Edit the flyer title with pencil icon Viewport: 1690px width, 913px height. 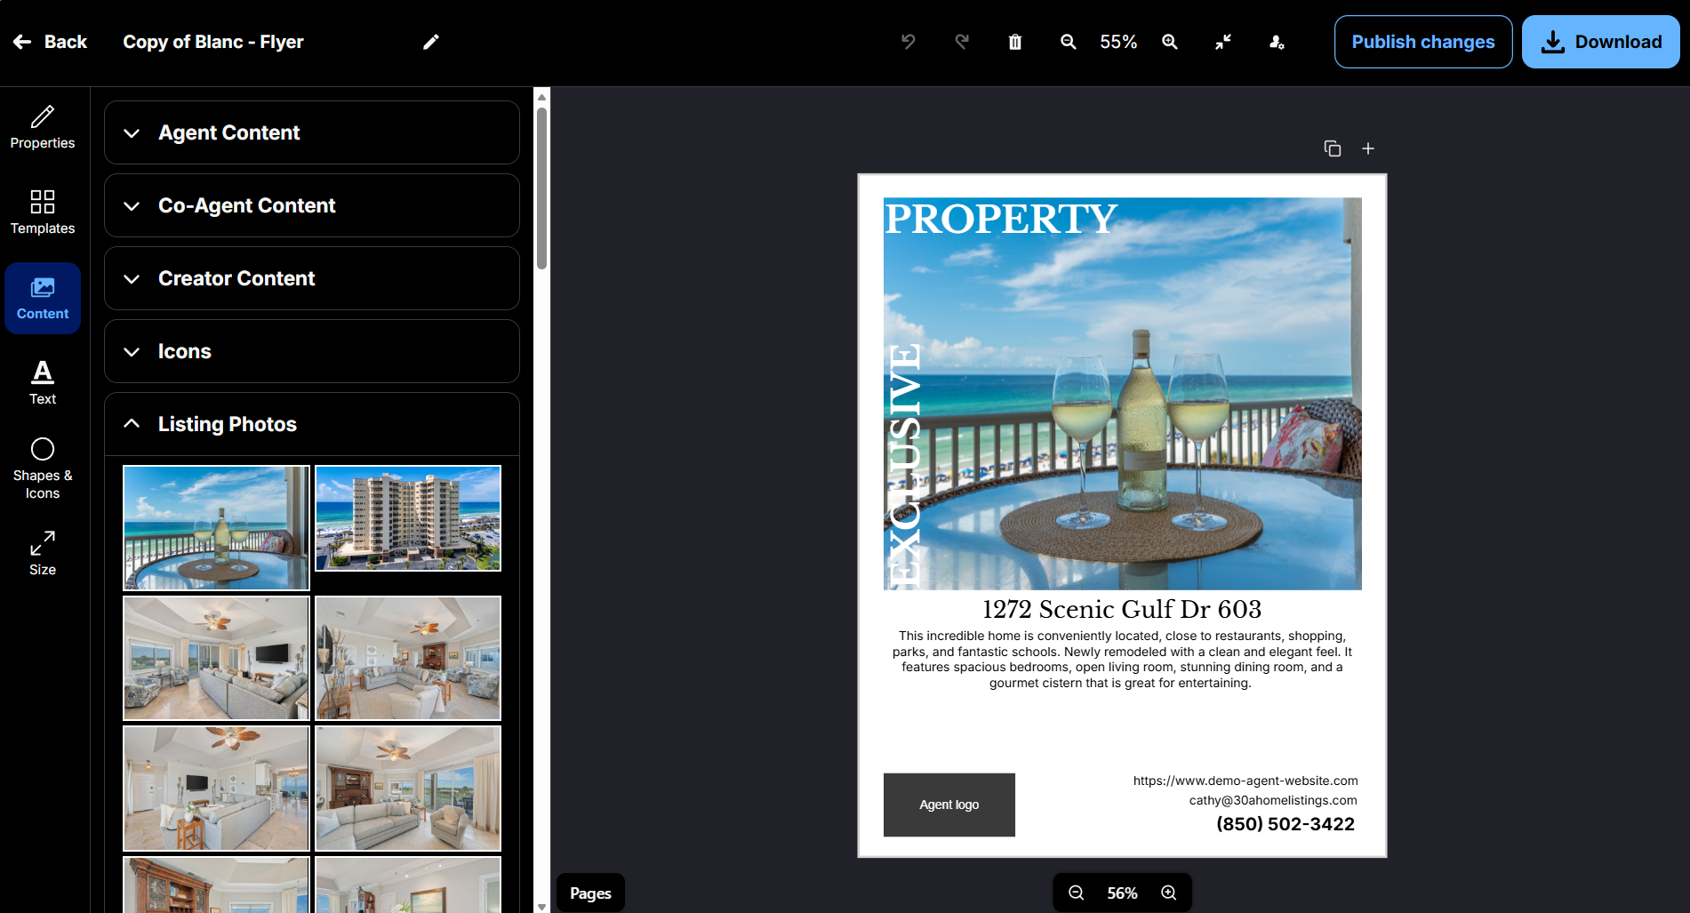[431, 42]
